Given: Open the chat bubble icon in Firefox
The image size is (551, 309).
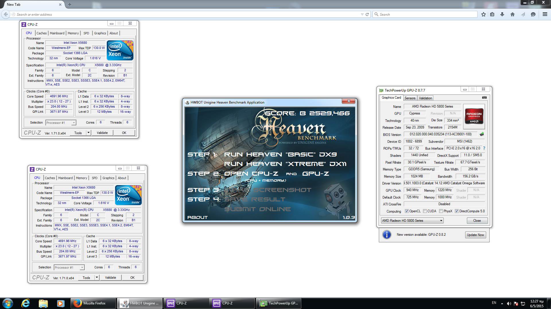Looking at the screenshot, I should coord(533,14).
